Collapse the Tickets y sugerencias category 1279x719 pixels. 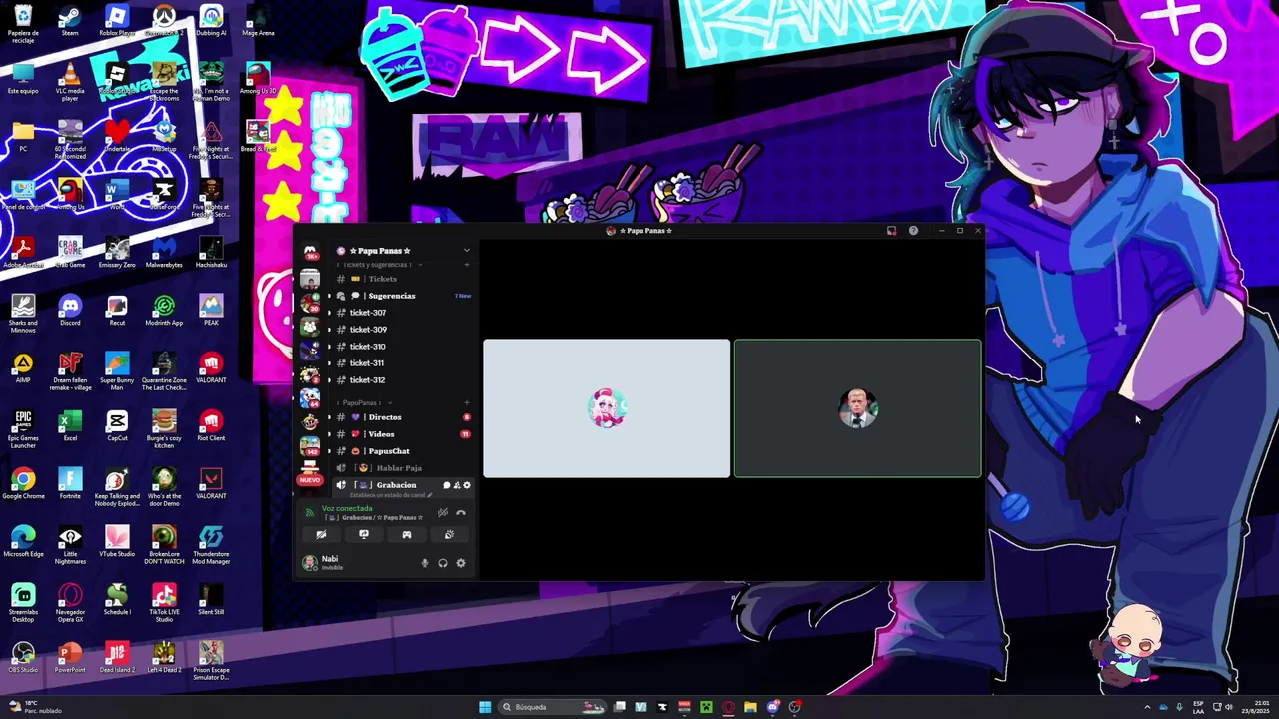(x=377, y=265)
